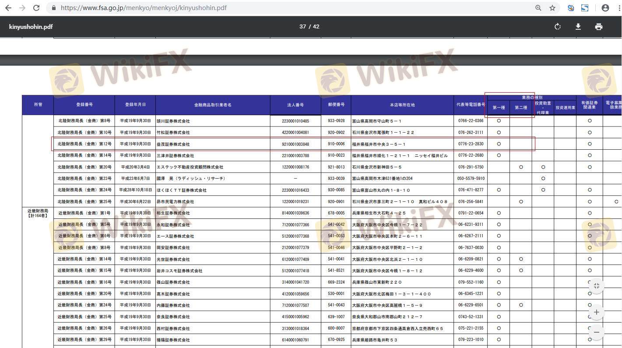Click registration 近畿財務局長（金商）第1号
This screenshot has height=348, width=622.
(x=84, y=213)
